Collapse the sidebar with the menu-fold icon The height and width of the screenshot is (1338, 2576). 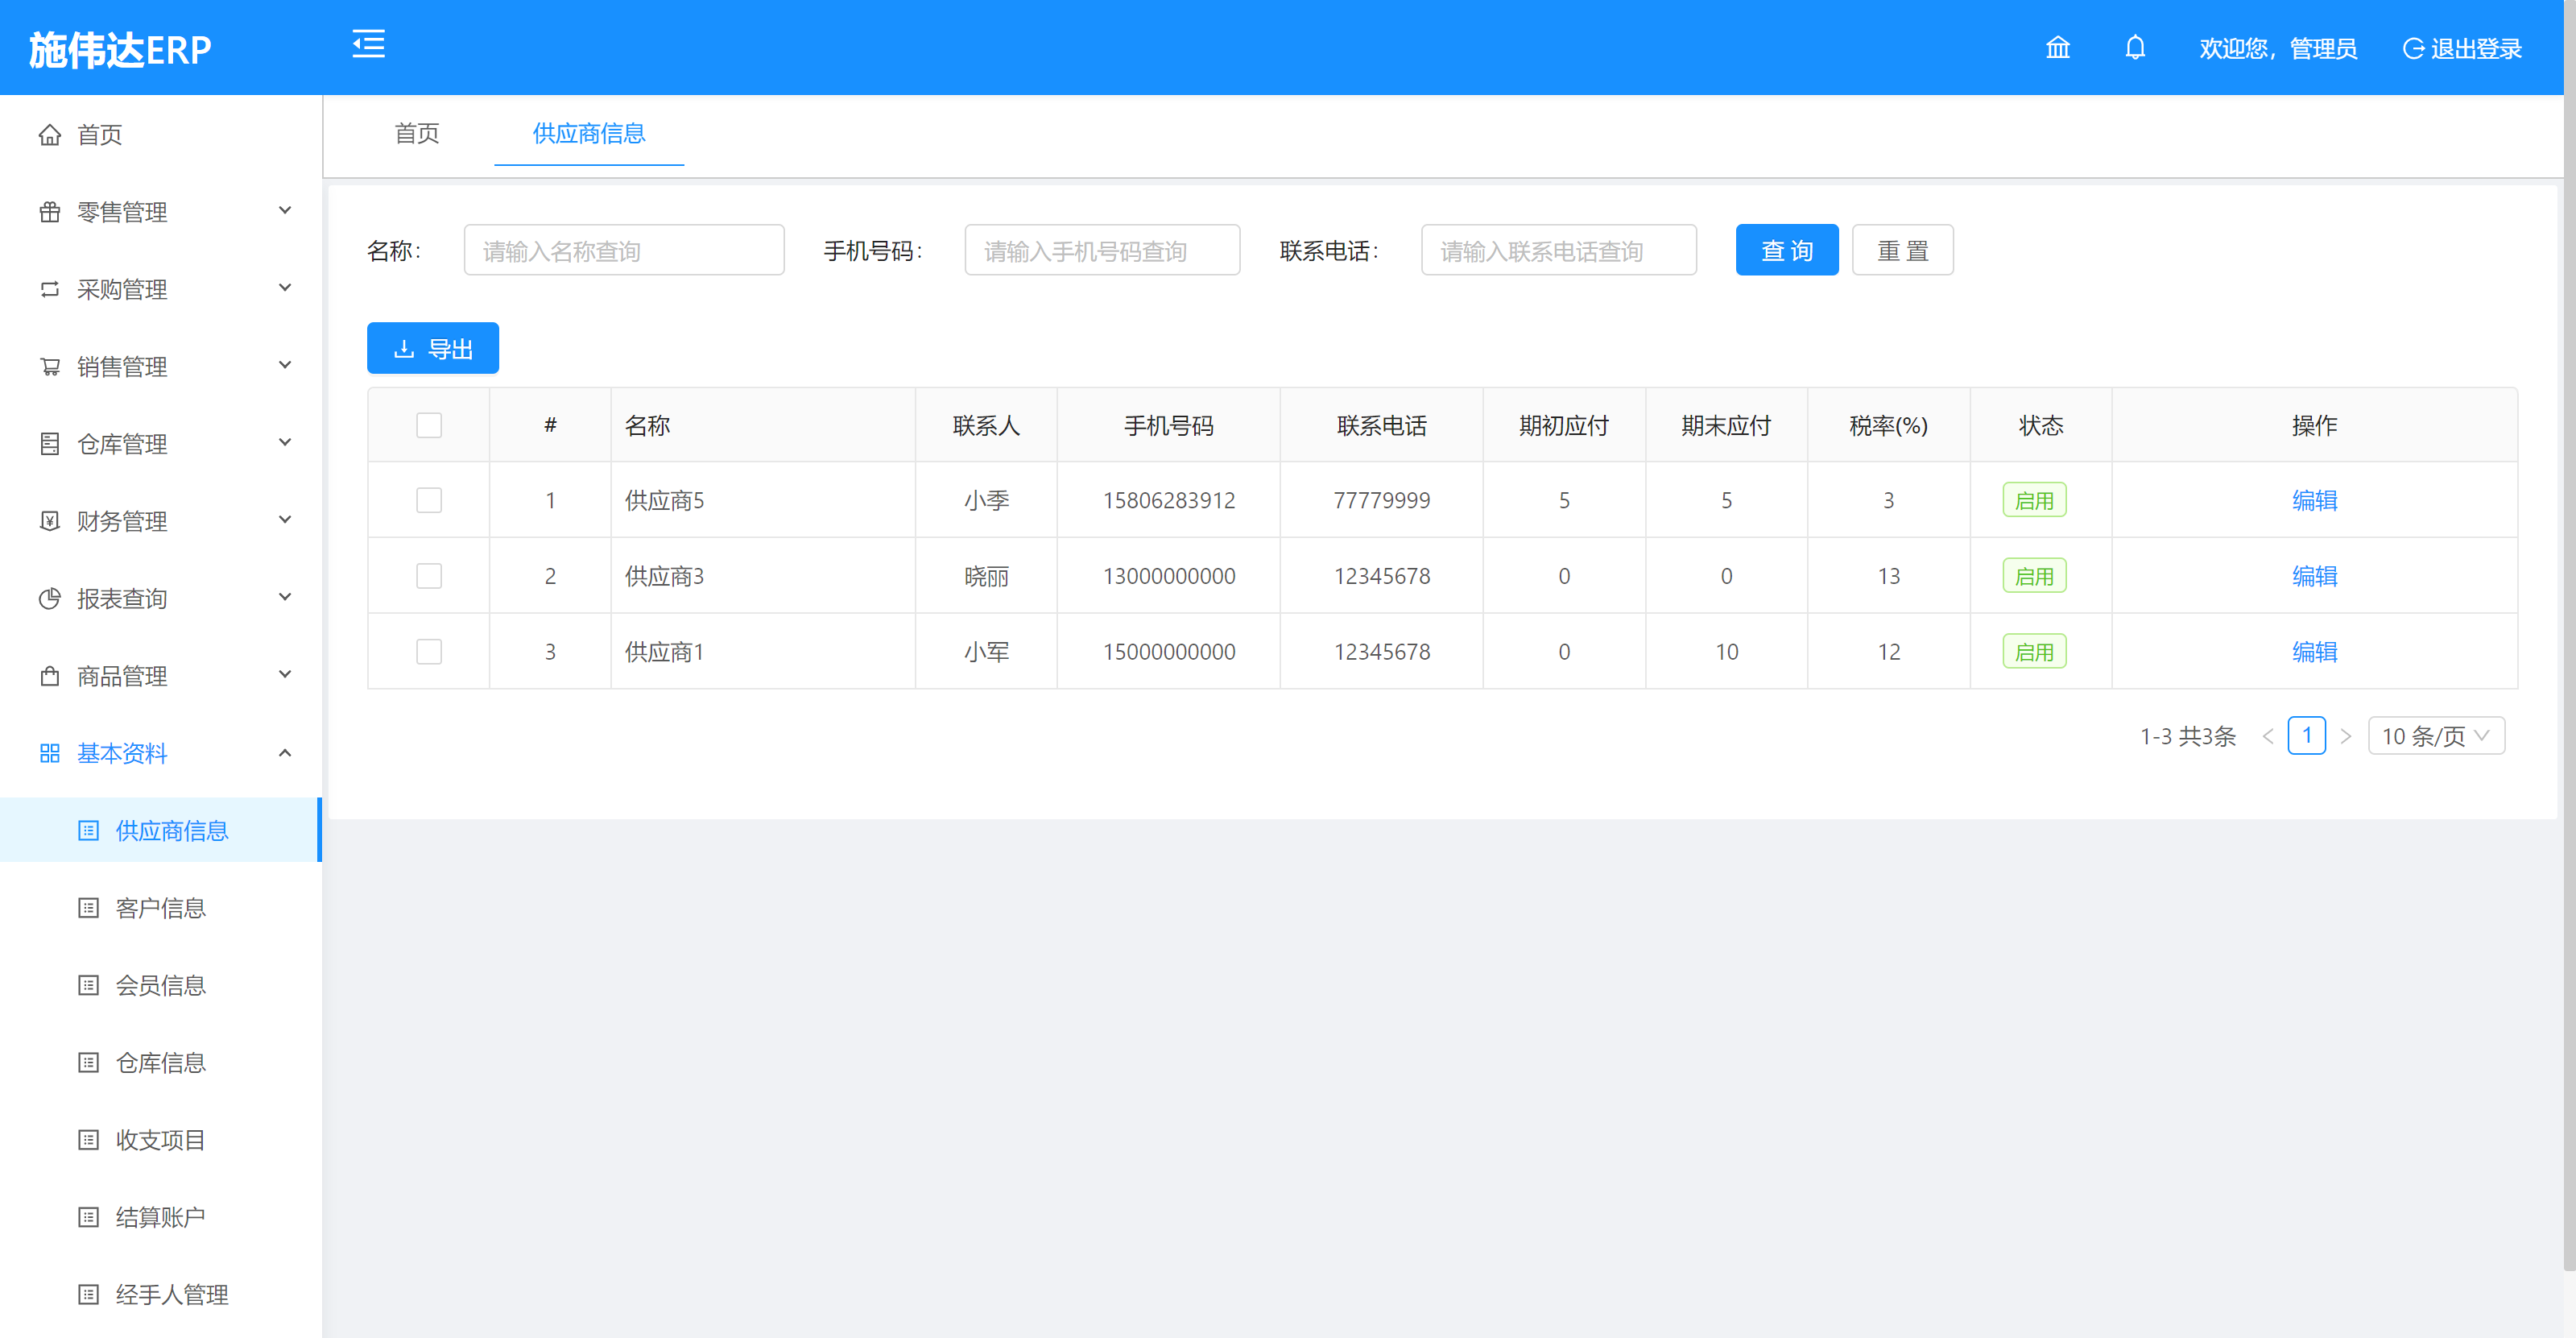[x=368, y=45]
